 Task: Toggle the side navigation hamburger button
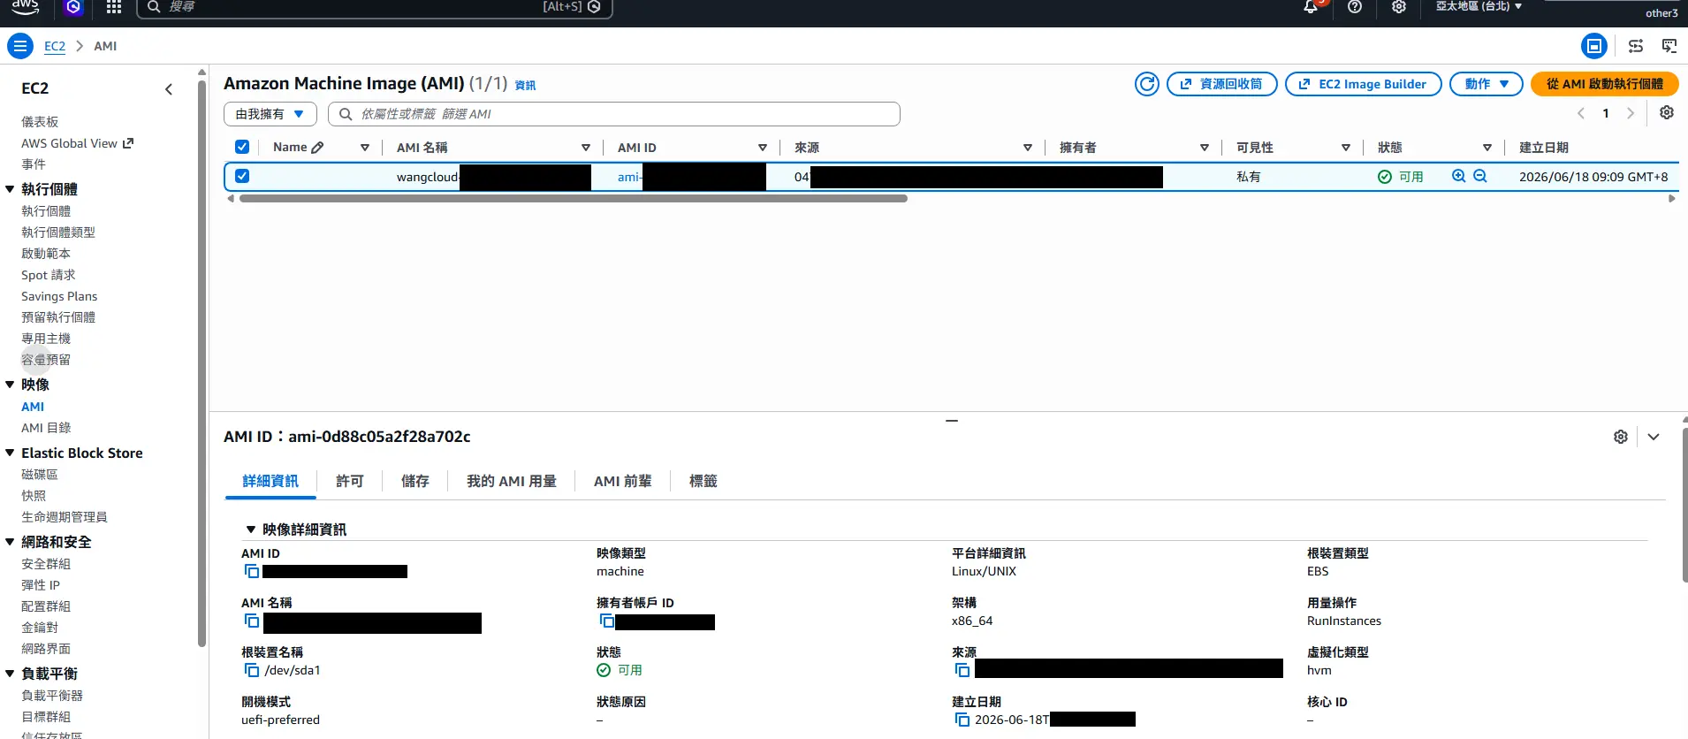pyautogui.click(x=19, y=46)
